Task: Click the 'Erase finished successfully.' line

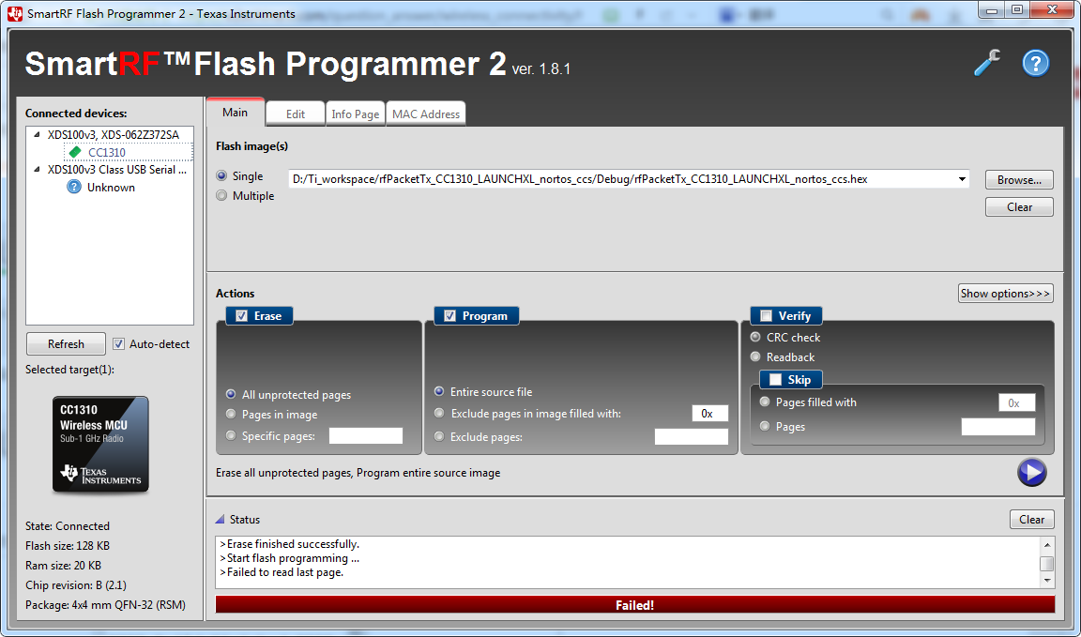Action: [290, 545]
